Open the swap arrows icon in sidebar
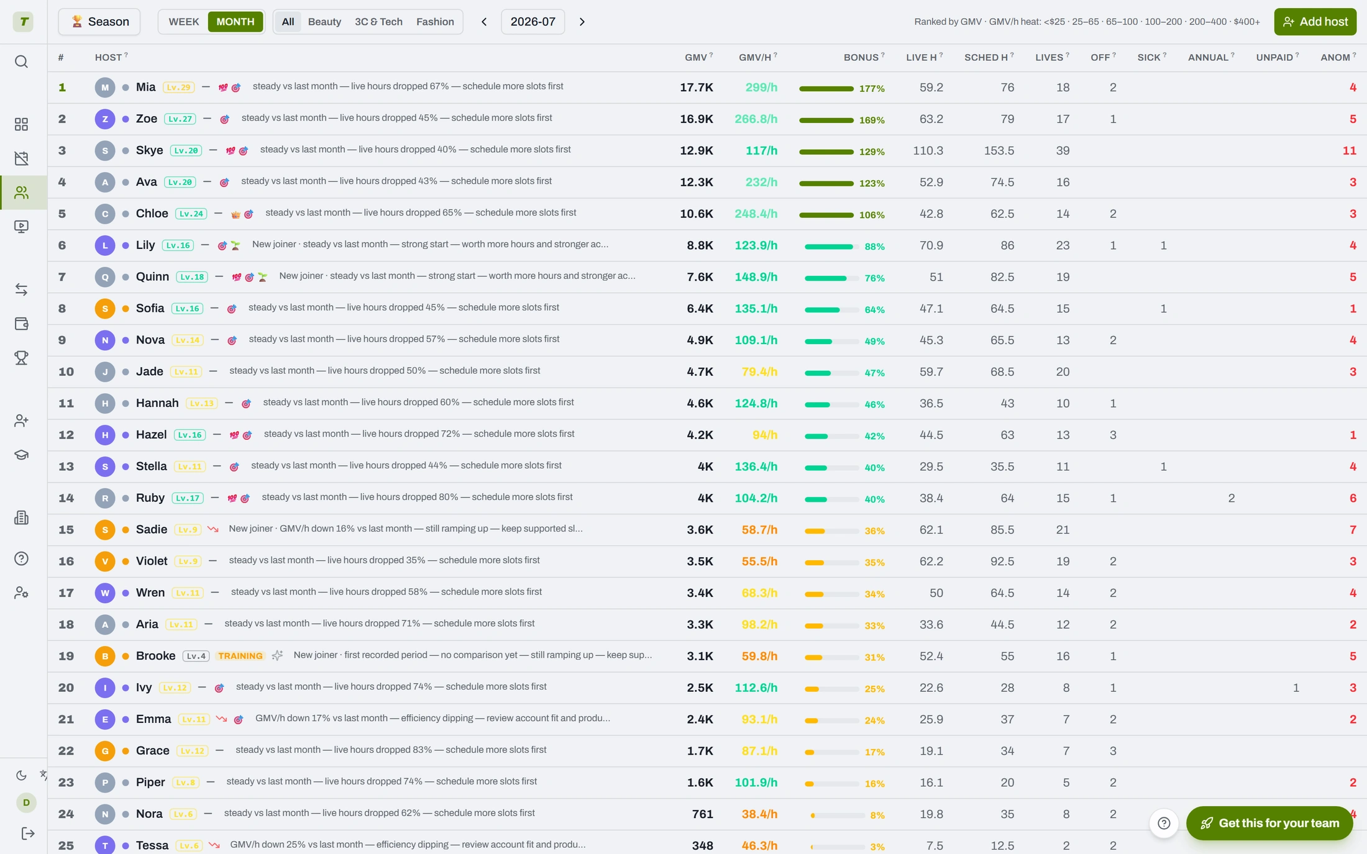The height and width of the screenshot is (854, 1367). 21,289
